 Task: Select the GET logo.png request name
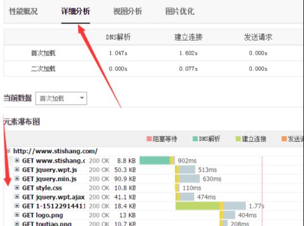tap(42, 215)
